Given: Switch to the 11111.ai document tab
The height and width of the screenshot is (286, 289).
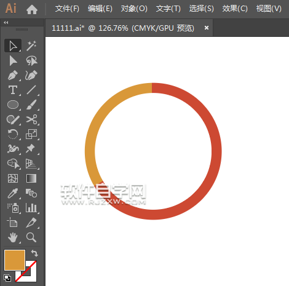Looking at the screenshot, I should (122, 28).
